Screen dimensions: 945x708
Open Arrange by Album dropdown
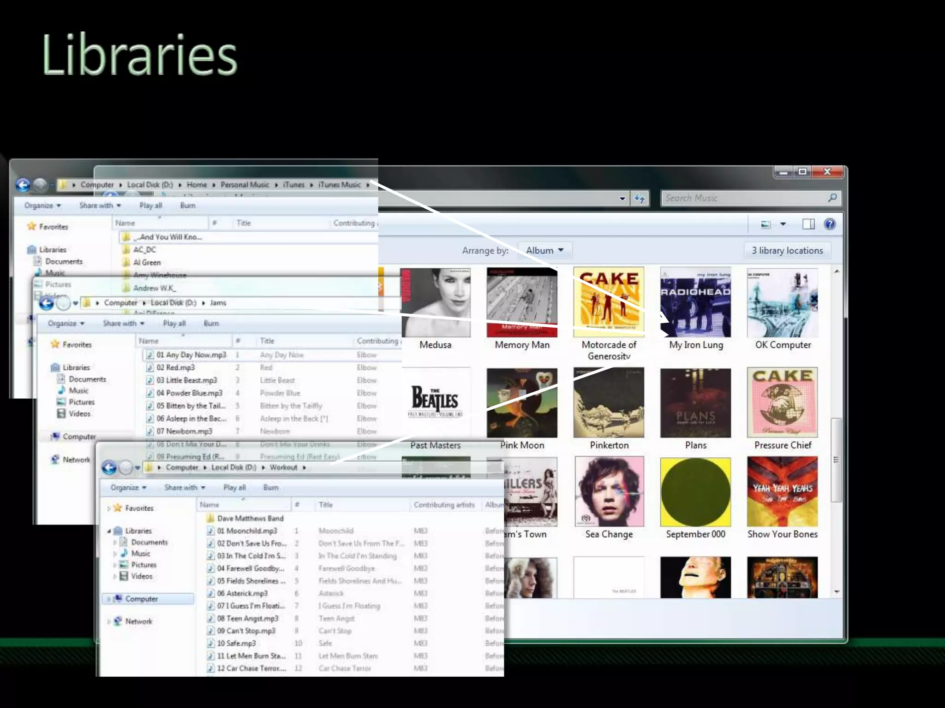pyautogui.click(x=544, y=250)
